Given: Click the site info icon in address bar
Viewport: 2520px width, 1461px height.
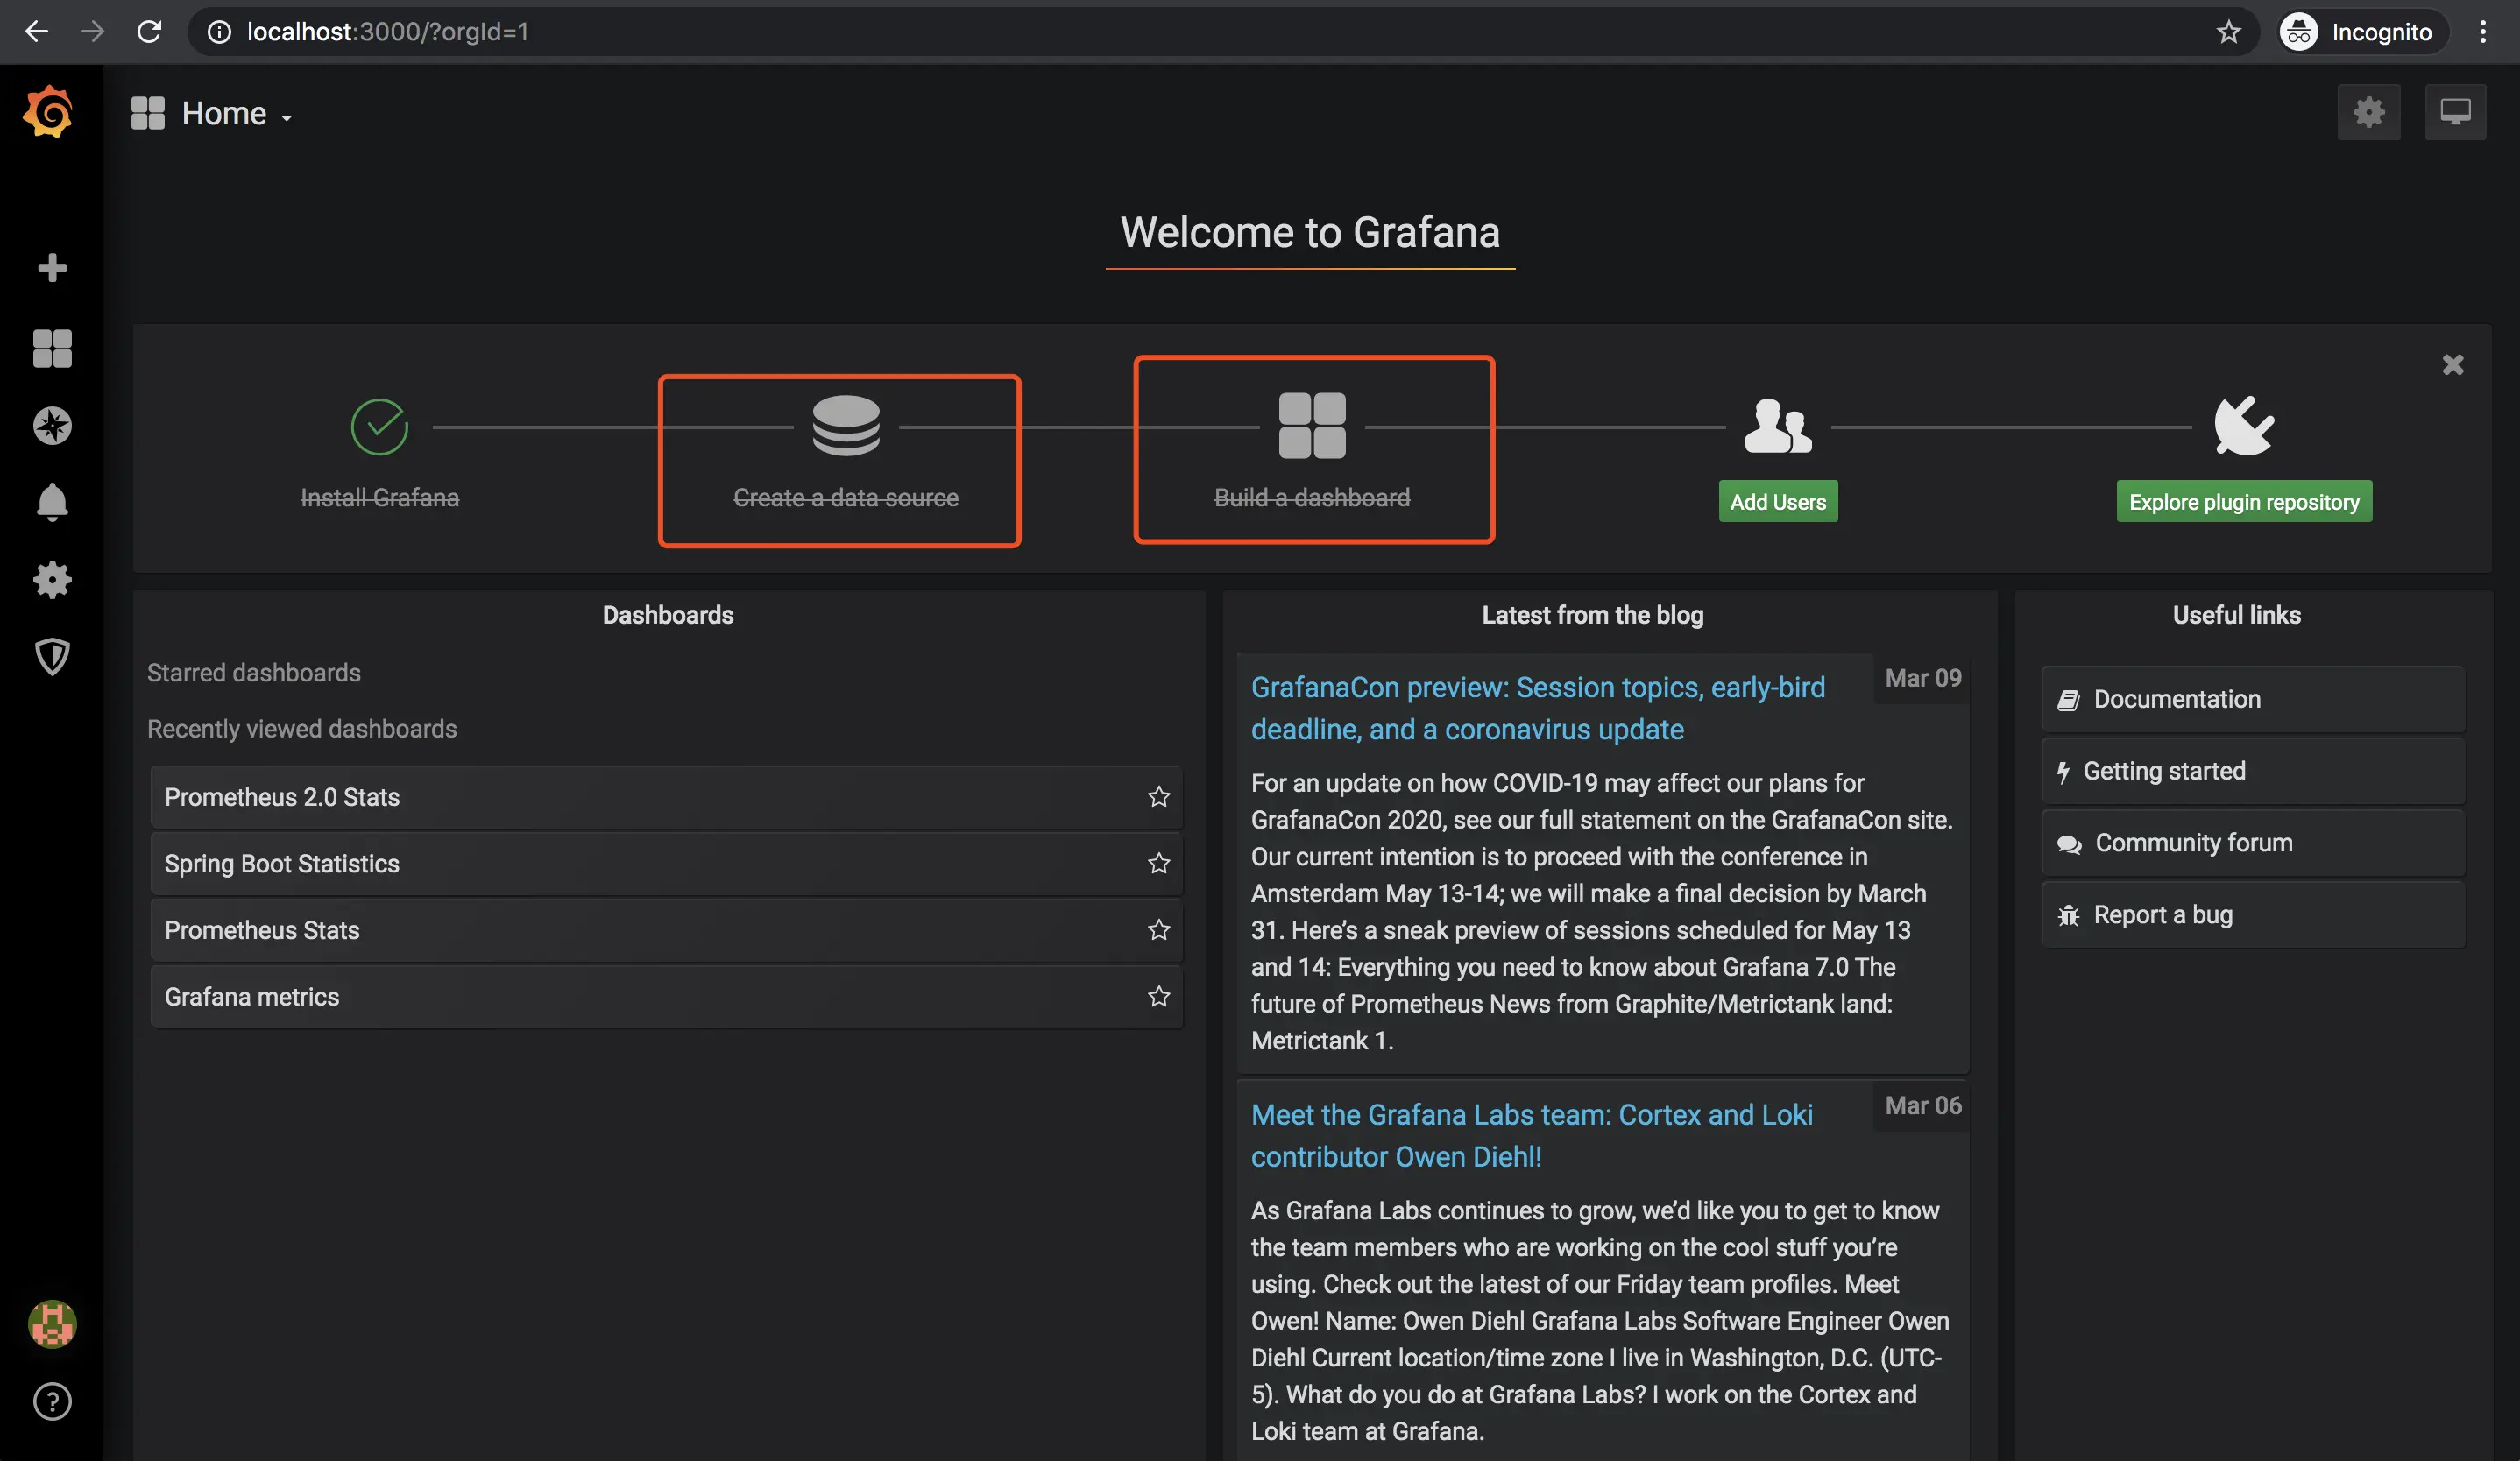Looking at the screenshot, I should point(219,32).
